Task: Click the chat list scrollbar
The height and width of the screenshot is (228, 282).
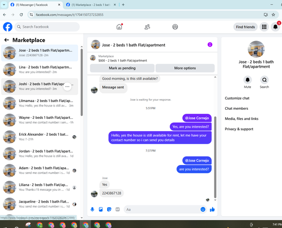Action: point(82,82)
